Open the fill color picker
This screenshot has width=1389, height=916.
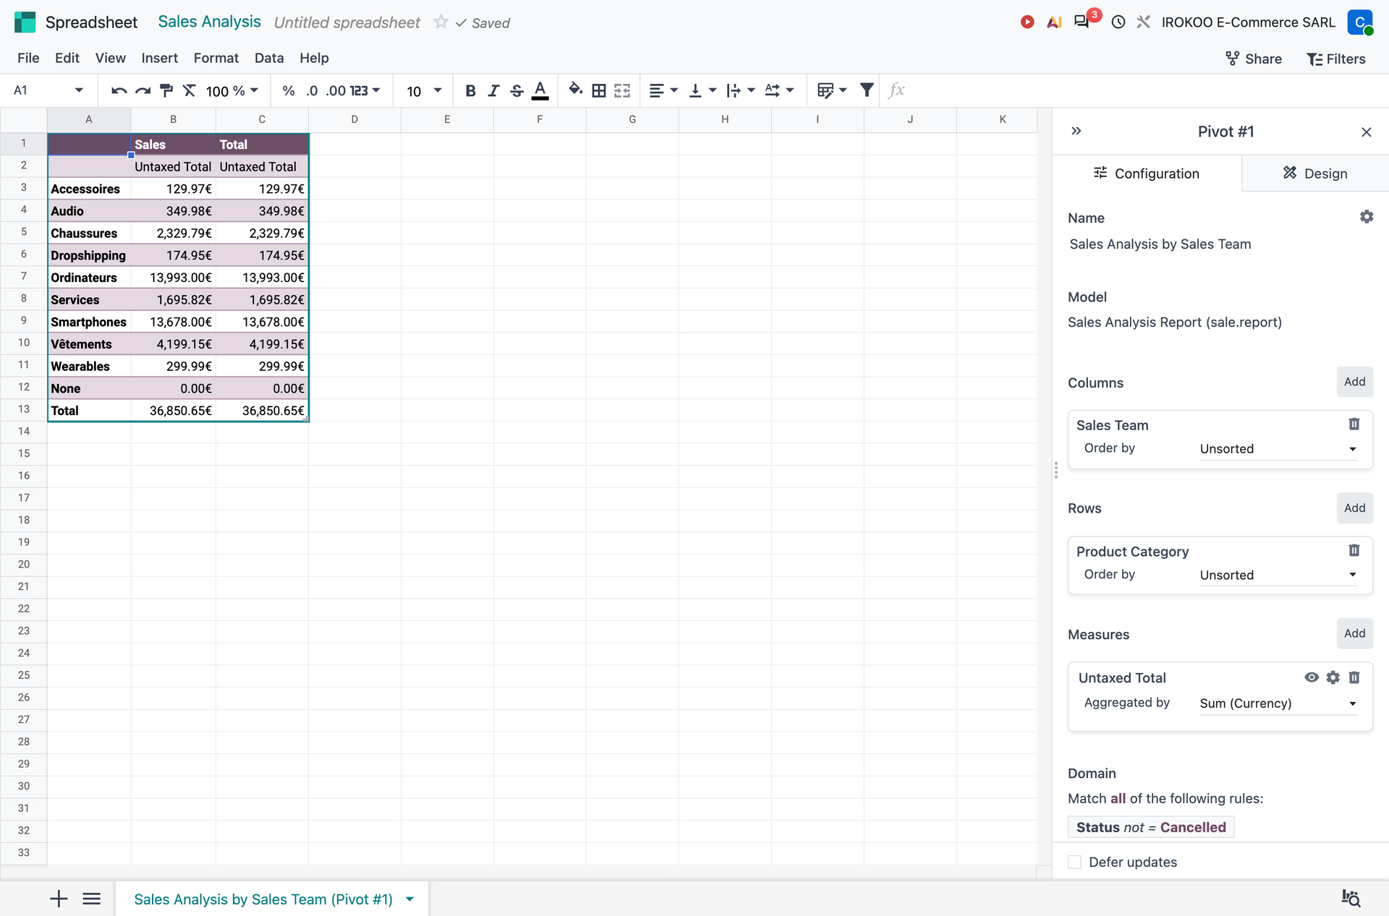576,90
